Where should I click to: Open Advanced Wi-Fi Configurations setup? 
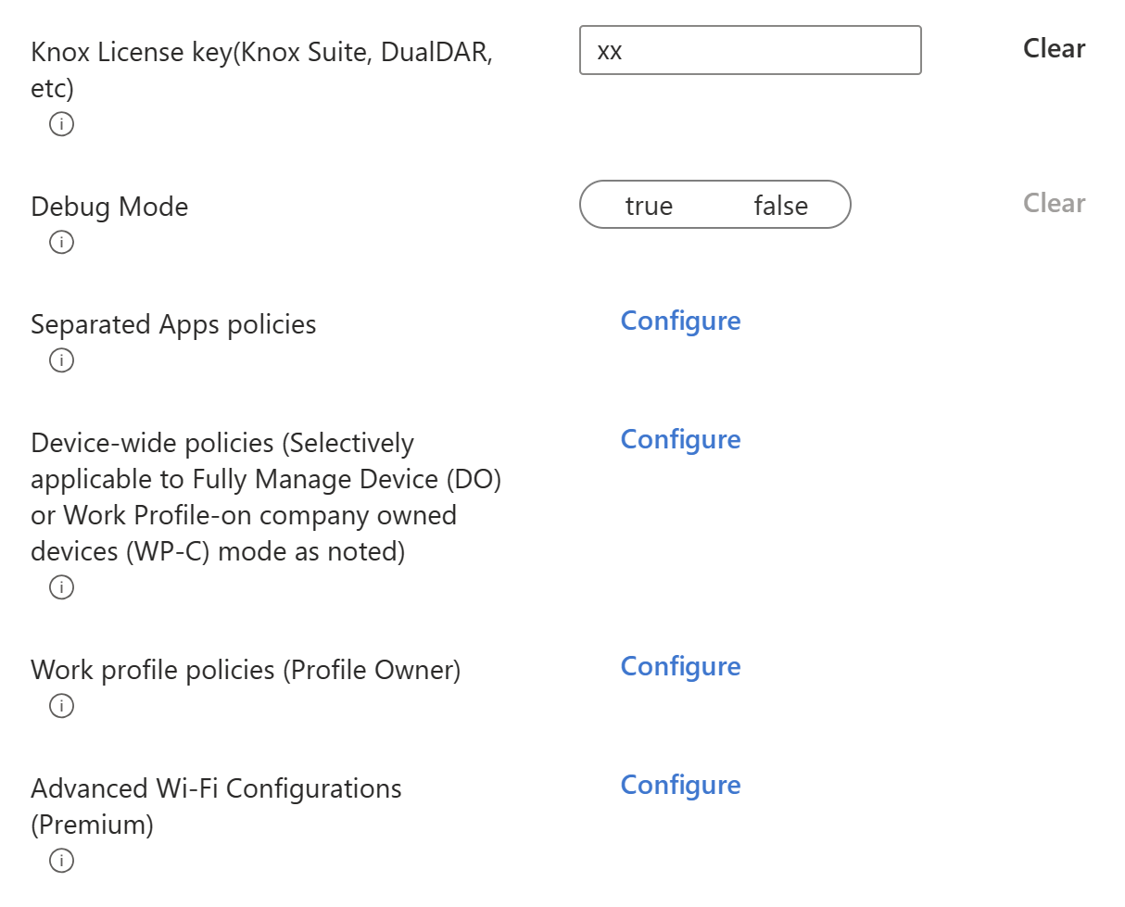tap(680, 785)
